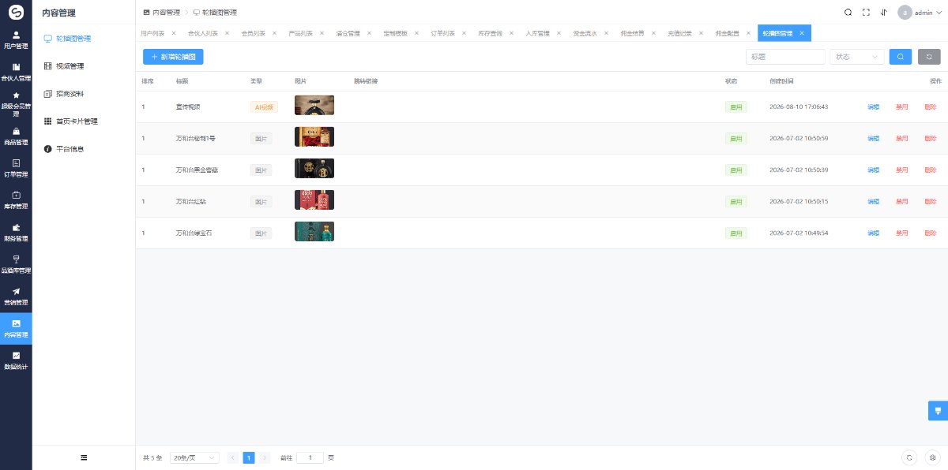The width and height of the screenshot is (948, 470).
Task: Open the 宣传视频 row thumbnail image
Action: tap(314, 106)
